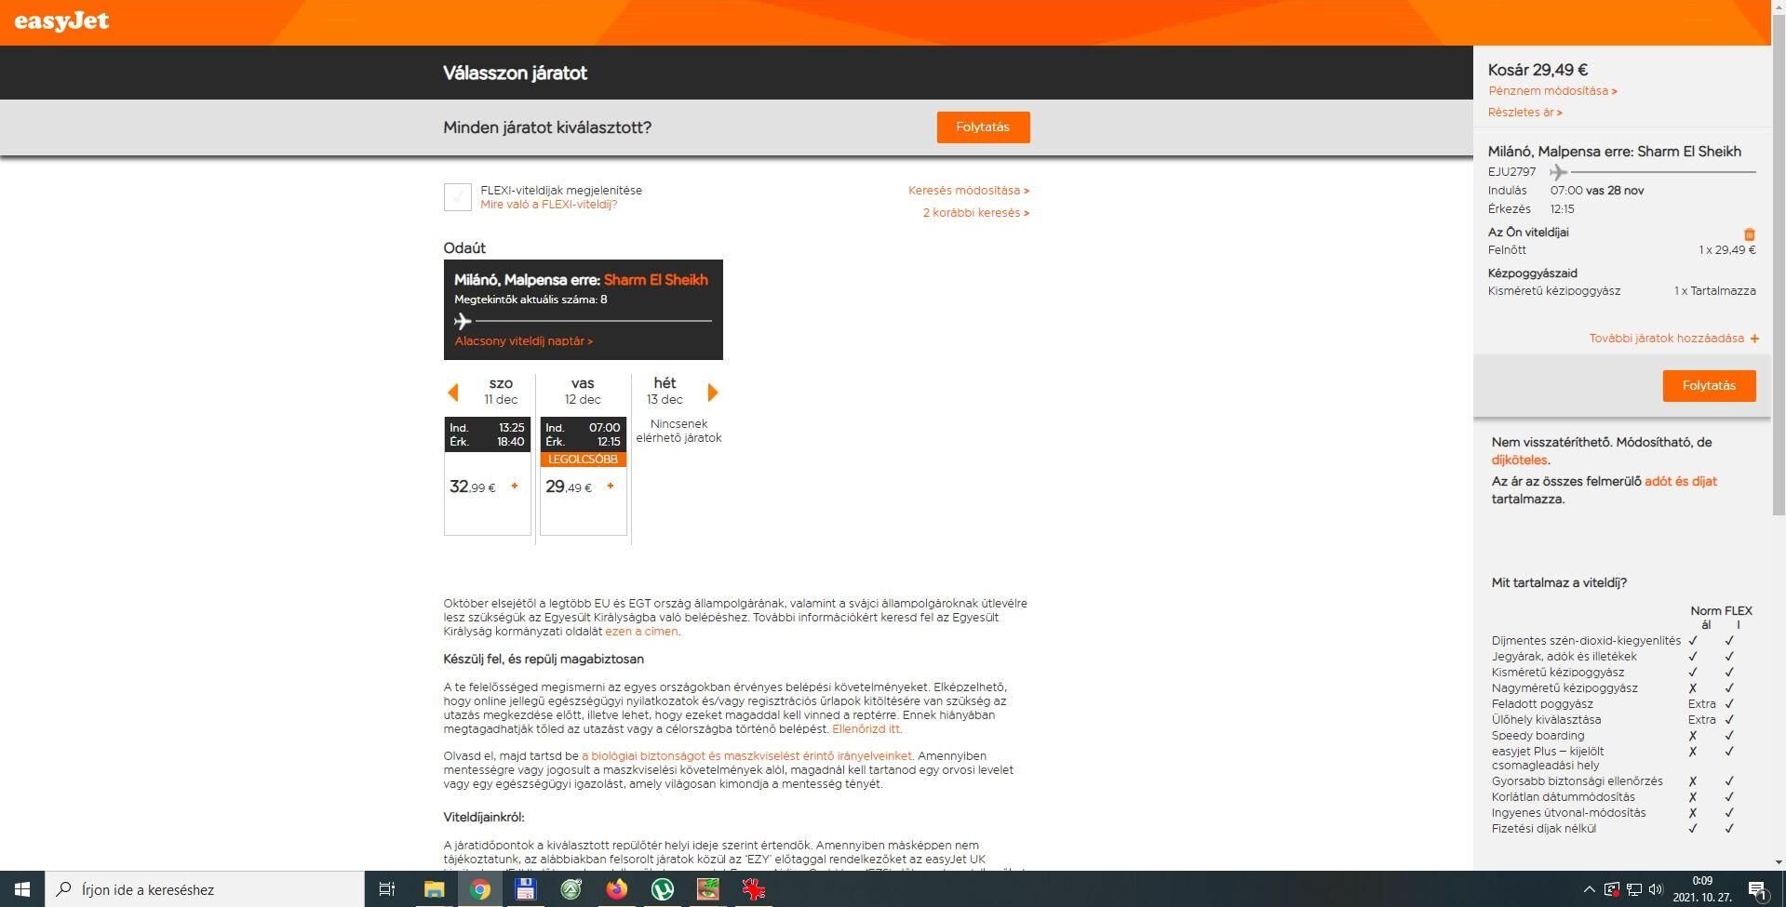
Task: Delete the fare with the trash icon
Action: tap(1749, 234)
